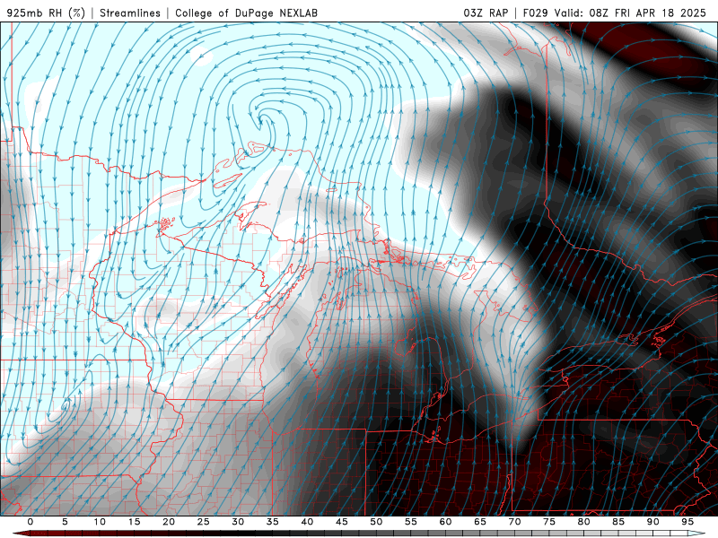Click 'Valid: 08Z FRI APR 18 2025' text

point(630,13)
